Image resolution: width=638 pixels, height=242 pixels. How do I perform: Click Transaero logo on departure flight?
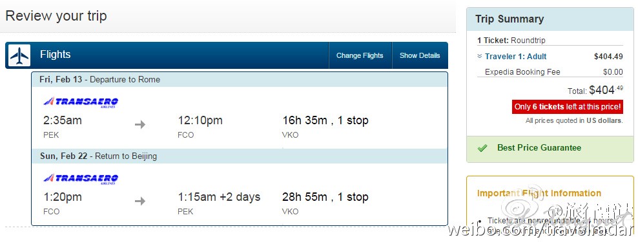click(81, 102)
